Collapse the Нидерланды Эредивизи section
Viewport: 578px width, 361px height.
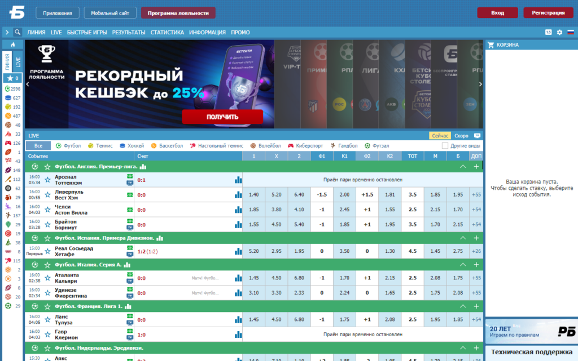tap(463, 348)
